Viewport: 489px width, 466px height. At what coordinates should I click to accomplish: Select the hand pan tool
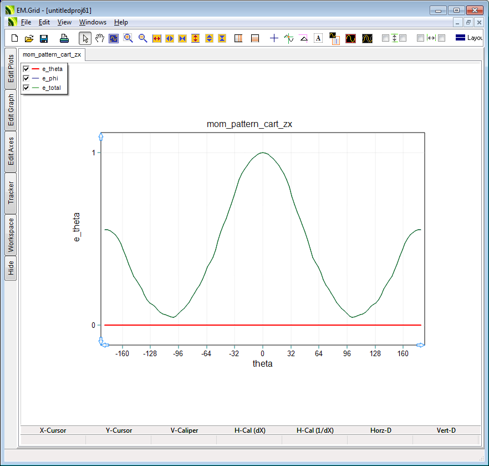100,38
